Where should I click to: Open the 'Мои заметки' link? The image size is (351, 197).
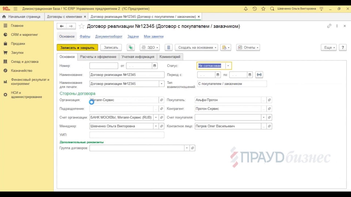[154, 36]
